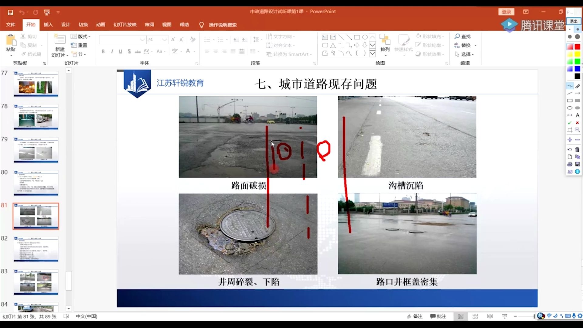Screen dimensions: 583x328
Task: Toggle underline formatting
Action: (120, 51)
